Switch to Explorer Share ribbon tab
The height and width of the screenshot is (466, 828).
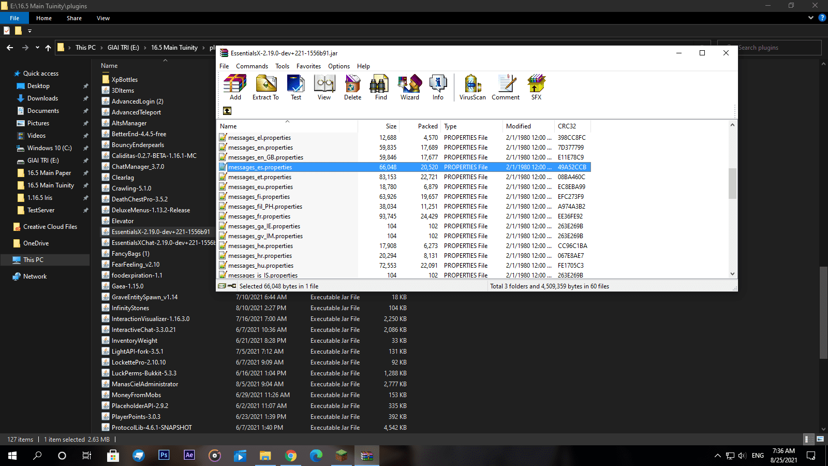(74, 18)
